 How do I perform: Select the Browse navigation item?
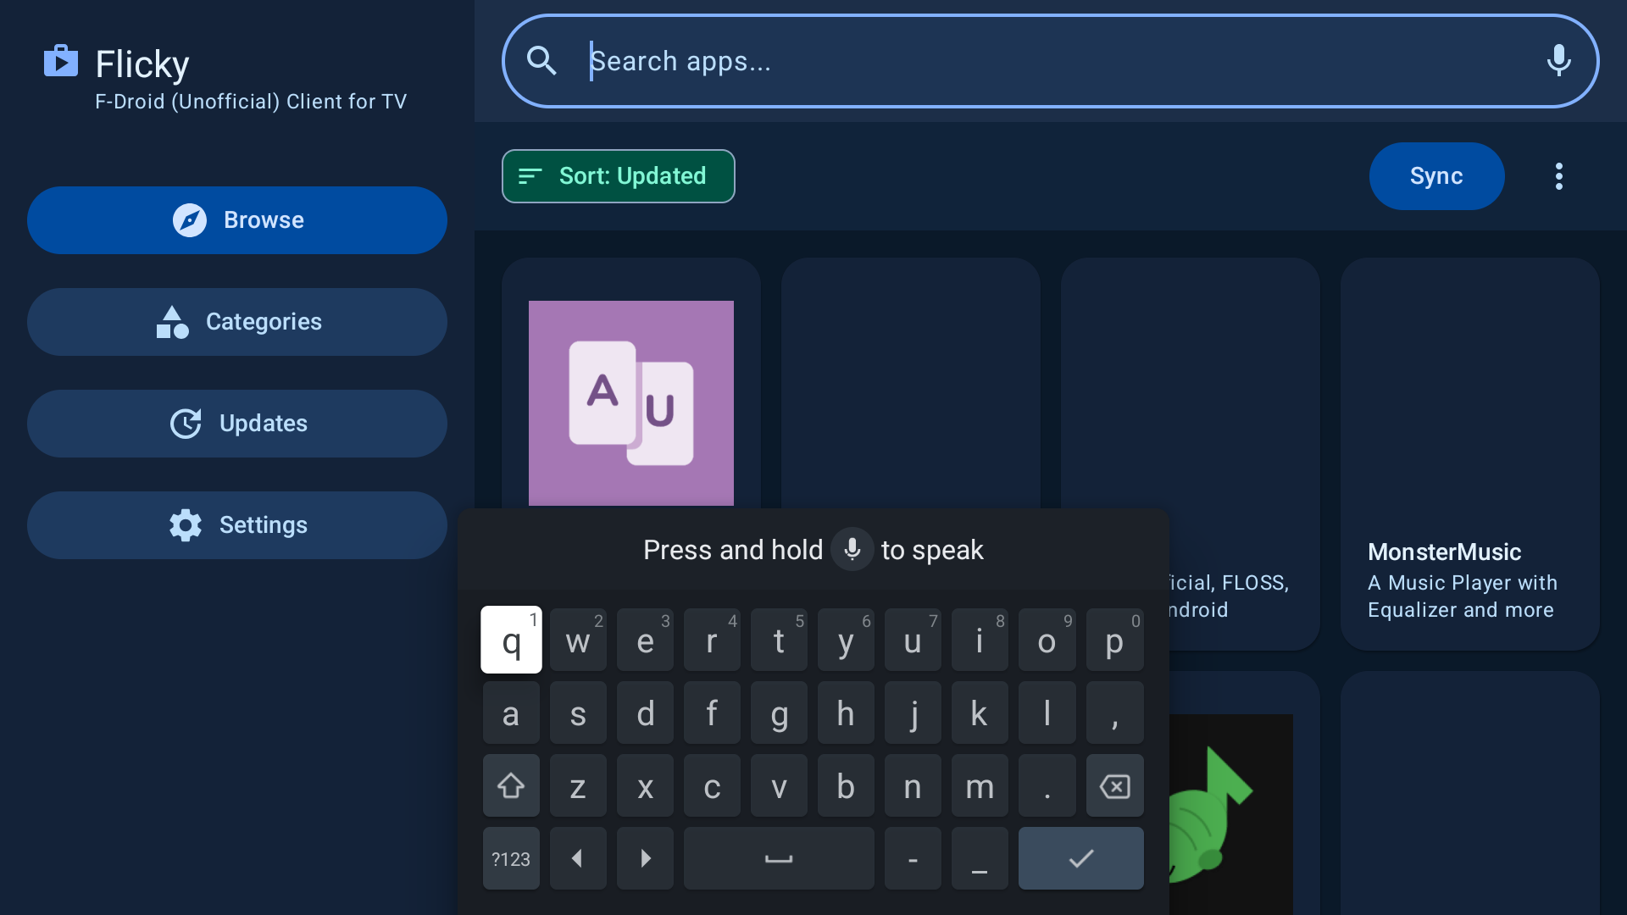click(237, 220)
